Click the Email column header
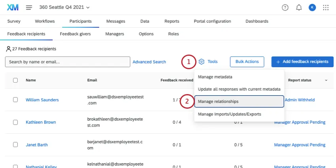Screen dimensions: 336x168 [x=92, y=80]
